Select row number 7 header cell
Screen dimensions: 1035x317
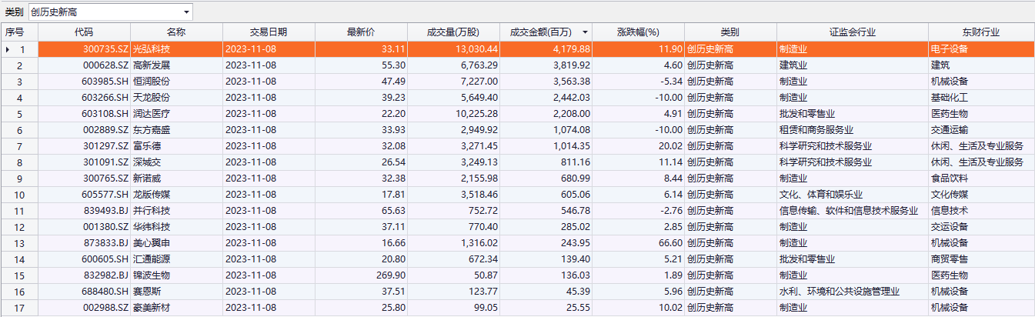19,146
